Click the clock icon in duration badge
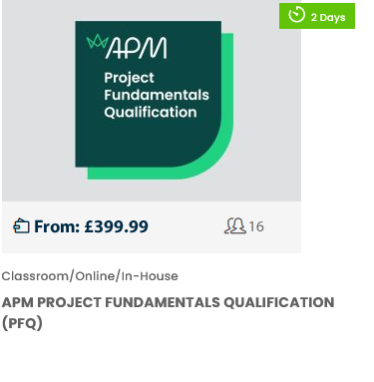374x382 pixels. [296, 15]
